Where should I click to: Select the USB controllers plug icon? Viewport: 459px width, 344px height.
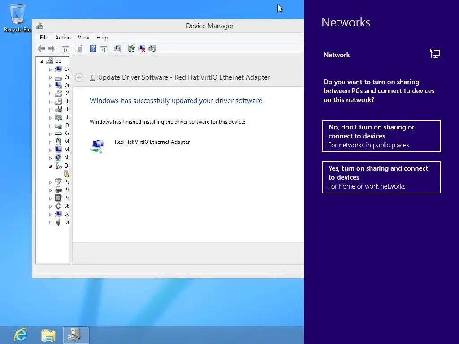click(58, 222)
